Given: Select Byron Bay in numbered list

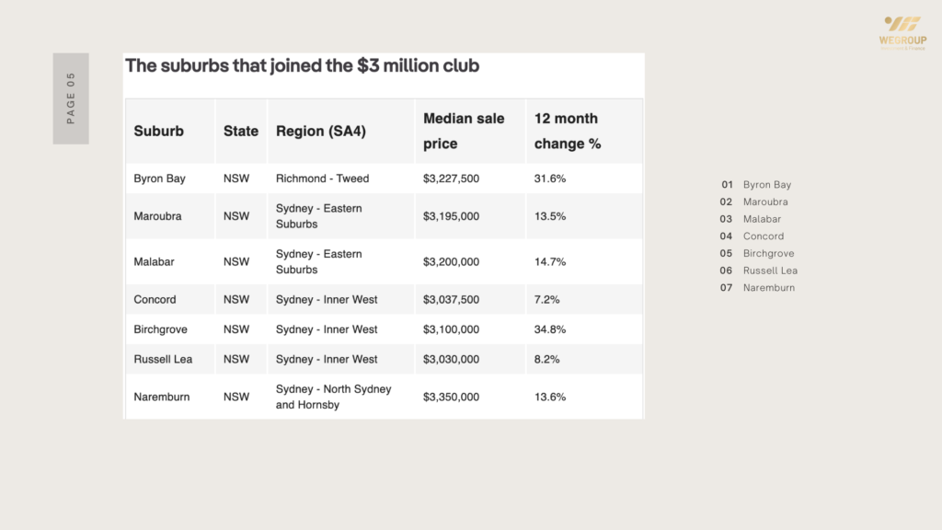Looking at the screenshot, I should coord(766,185).
